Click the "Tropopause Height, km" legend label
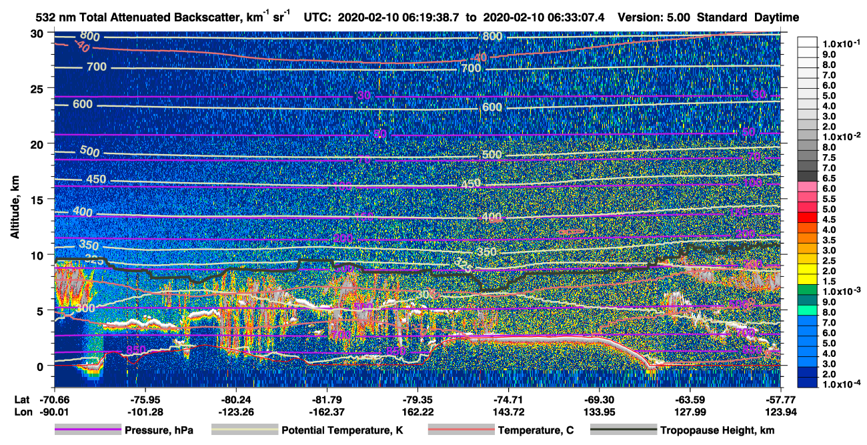 pyautogui.click(x=718, y=431)
